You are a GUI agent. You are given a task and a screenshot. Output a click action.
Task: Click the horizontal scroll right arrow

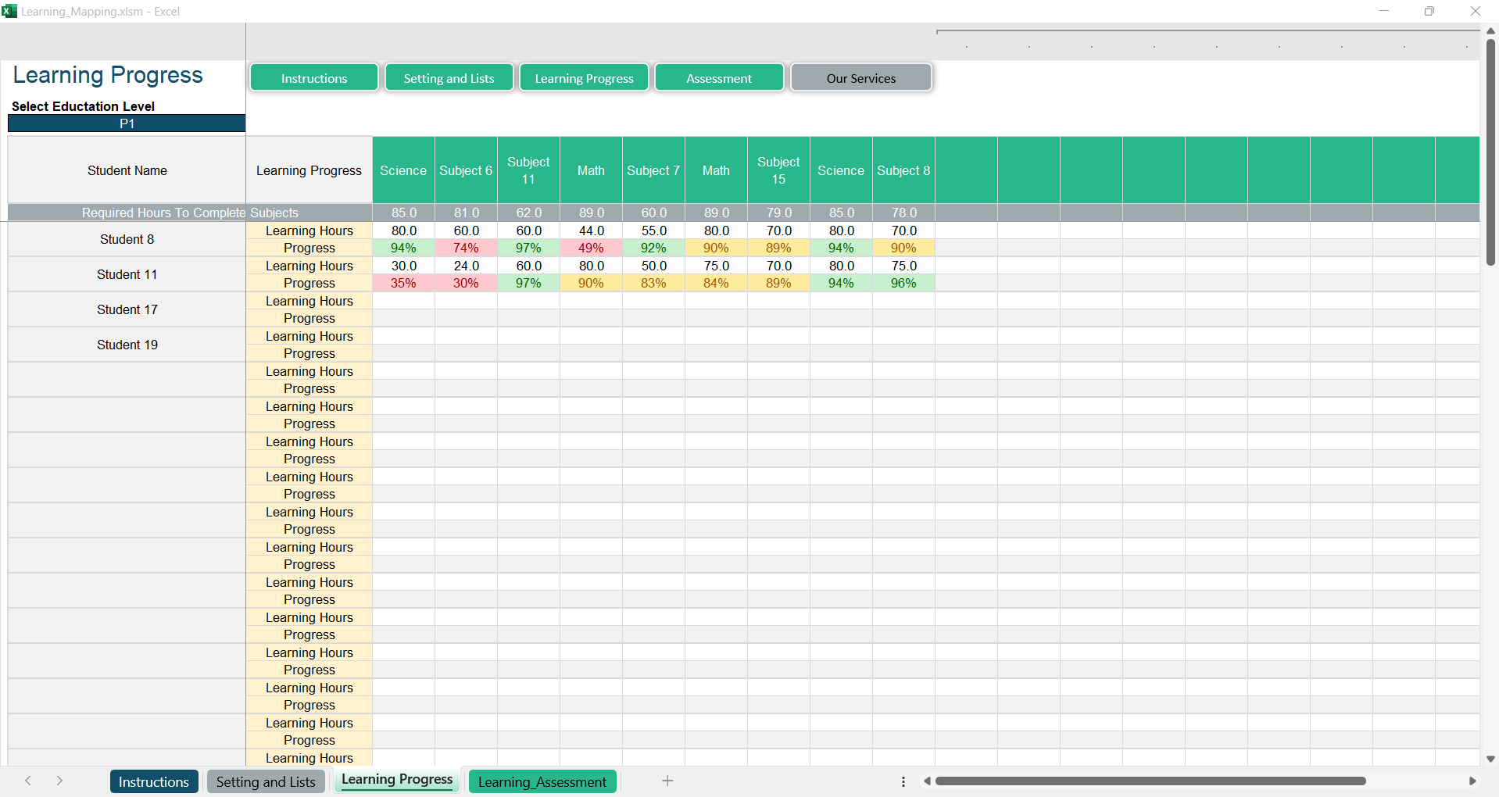tap(1472, 781)
